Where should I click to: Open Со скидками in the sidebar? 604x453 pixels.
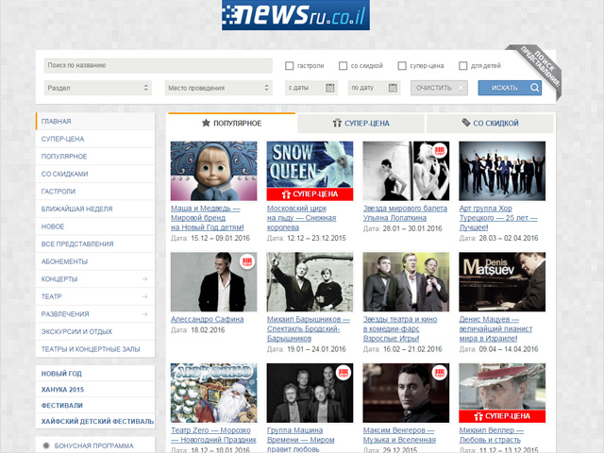pyautogui.click(x=95, y=174)
